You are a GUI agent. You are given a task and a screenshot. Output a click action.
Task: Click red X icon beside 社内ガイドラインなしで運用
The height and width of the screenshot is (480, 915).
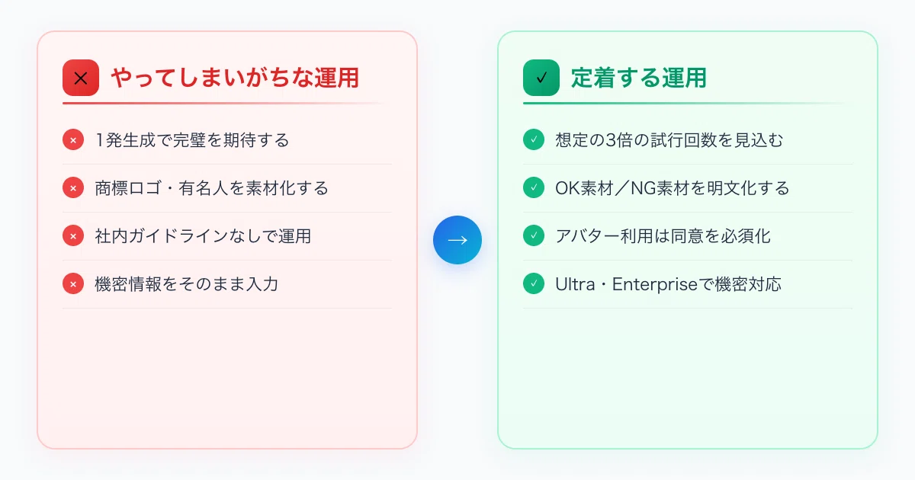73,236
